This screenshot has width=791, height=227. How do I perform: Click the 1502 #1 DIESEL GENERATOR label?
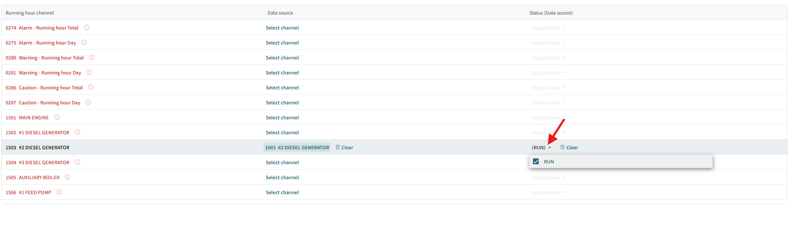(x=38, y=133)
